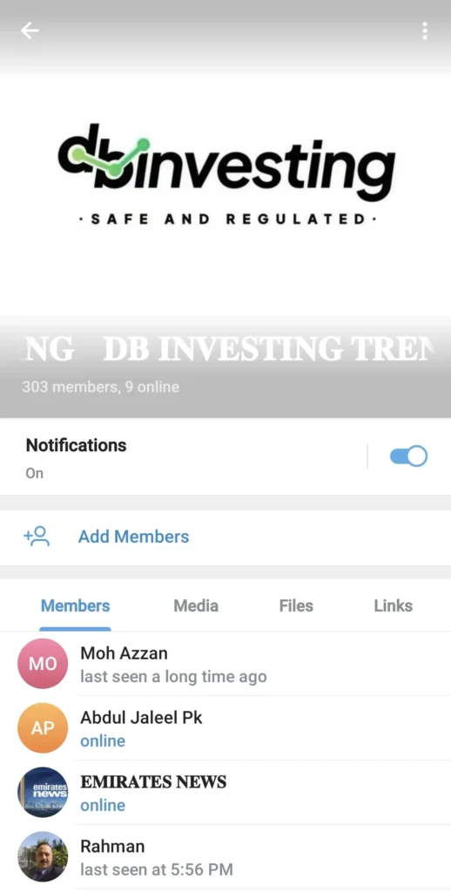The height and width of the screenshot is (892, 451).
Task: Switch to the Links tab
Action: pos(393,606)
